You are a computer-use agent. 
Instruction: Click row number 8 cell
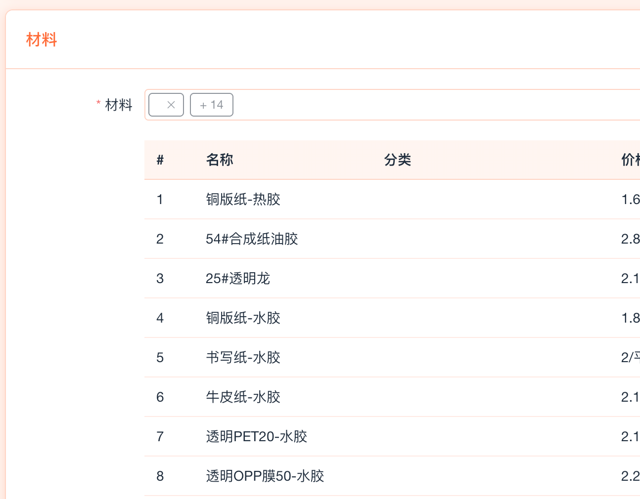[x=160, y=476]
